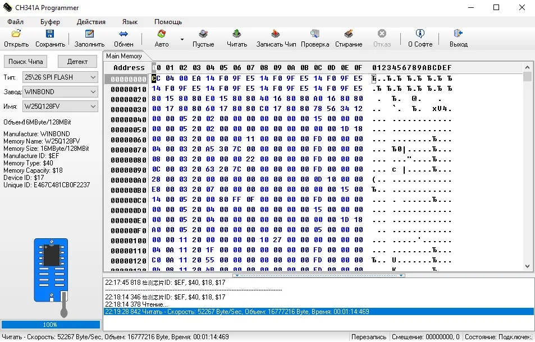
Task: Click the 0F column header
Action: (x=358, y=67)
